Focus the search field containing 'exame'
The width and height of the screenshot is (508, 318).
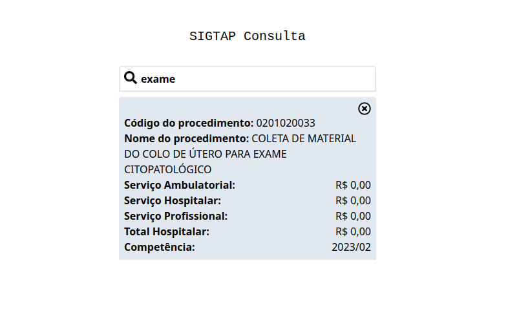(x=247, y=79)
